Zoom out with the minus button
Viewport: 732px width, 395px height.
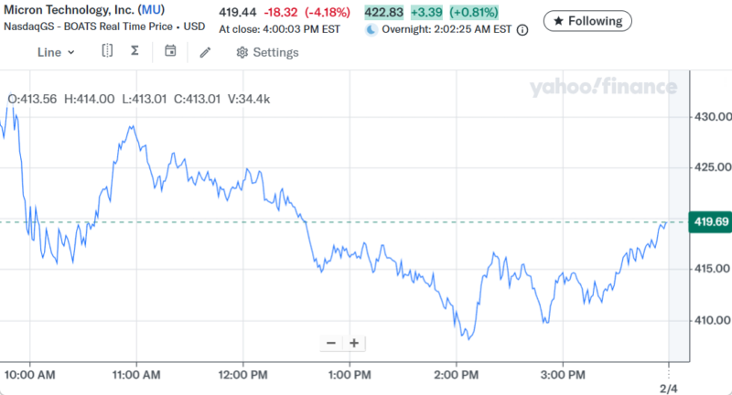click(331, 343)
